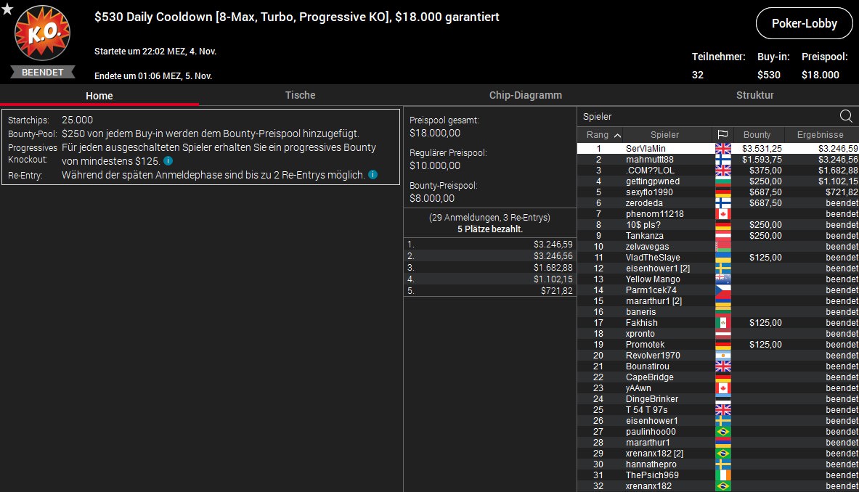Click the magnifier icon in player search
859x492 pixels.
(846, 116)
